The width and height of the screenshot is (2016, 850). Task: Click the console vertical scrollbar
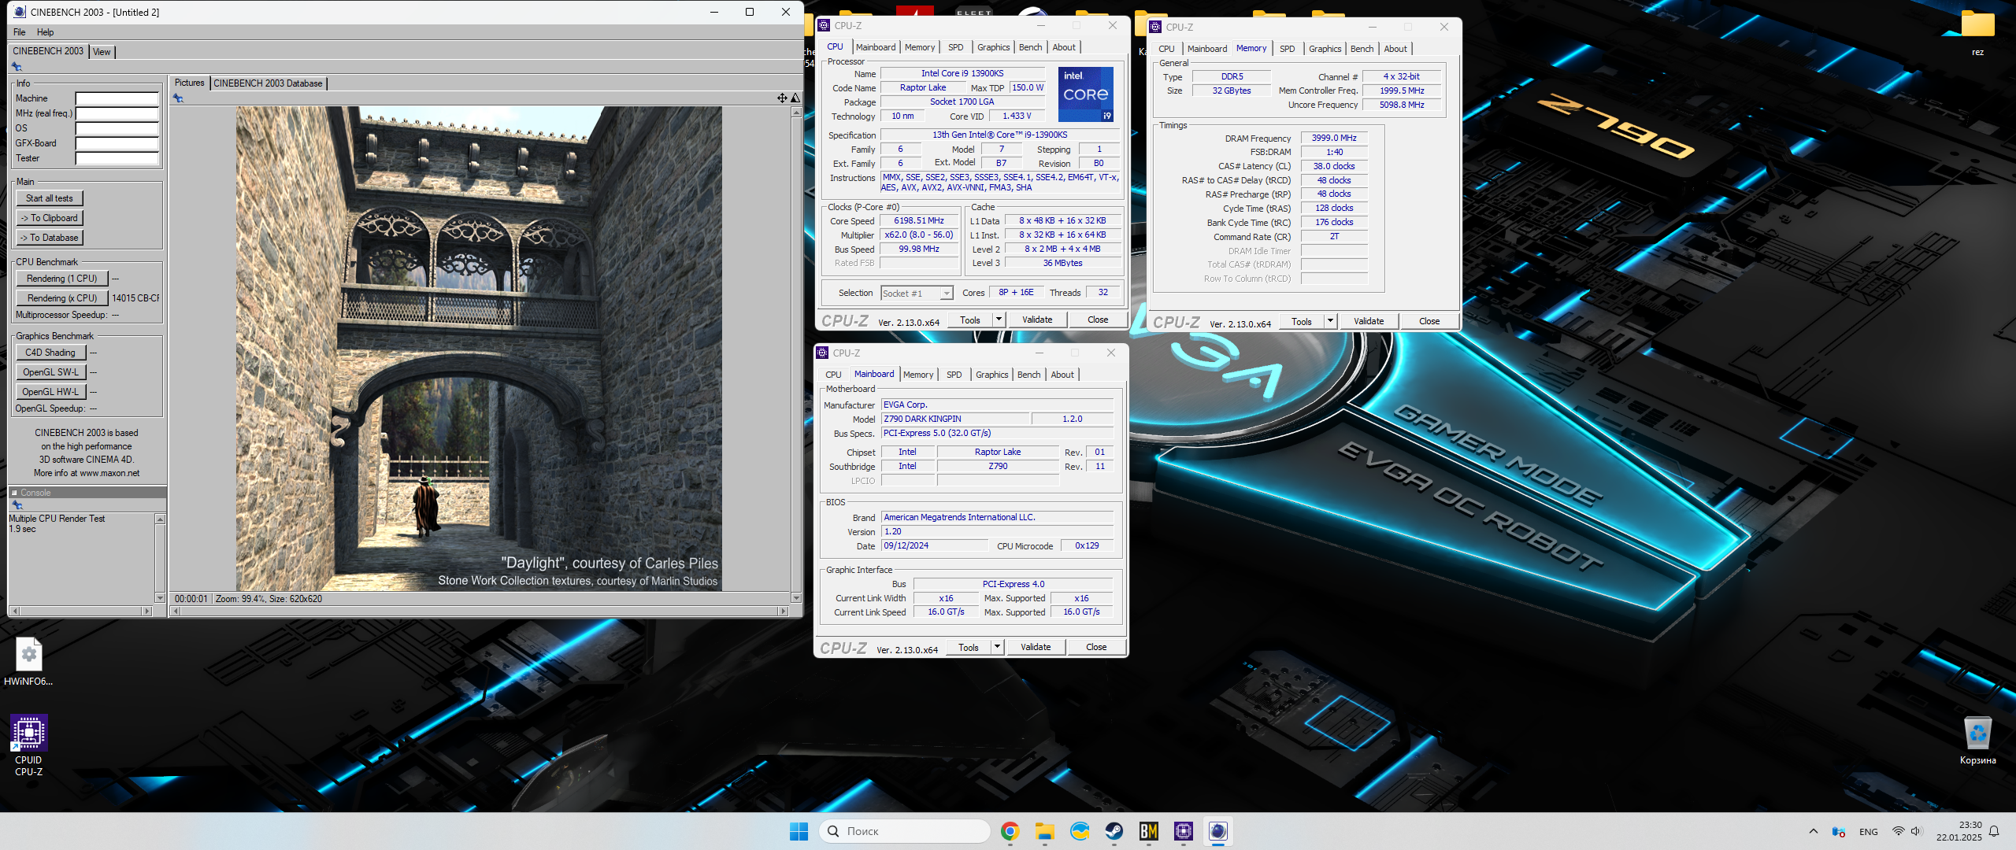[160, 558]
